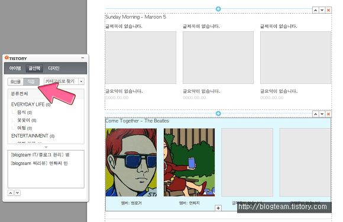Choose the blogteam 책리뷰 post
Screen dimensions: 343x222
(x=39, y=163)
